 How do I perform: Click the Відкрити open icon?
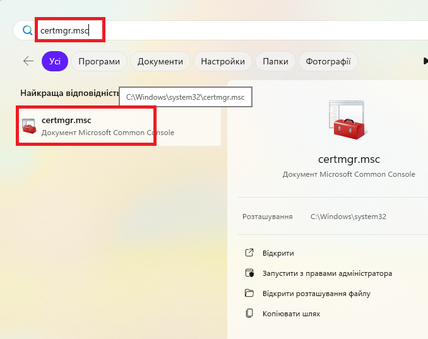pyautogui.click(x=249, y=253)
